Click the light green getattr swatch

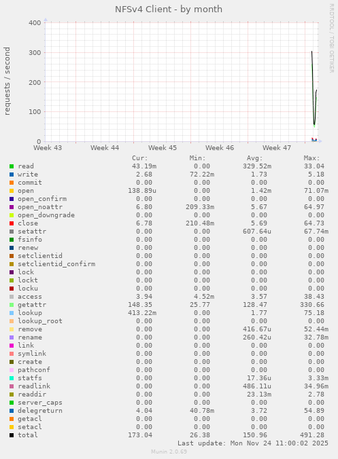pyautogui.click(x=12, y=305)
